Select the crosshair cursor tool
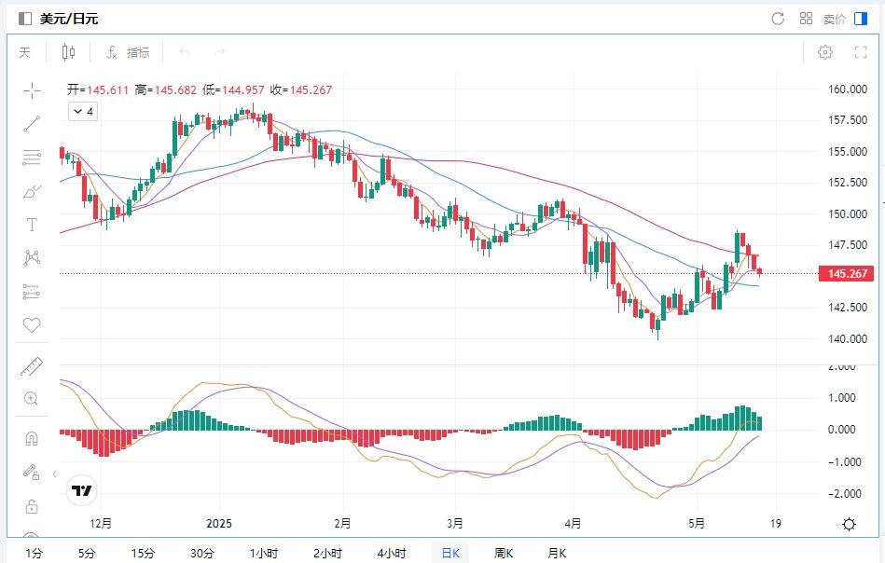The height and width of the screenshot is (563, 885). point(32,89)
